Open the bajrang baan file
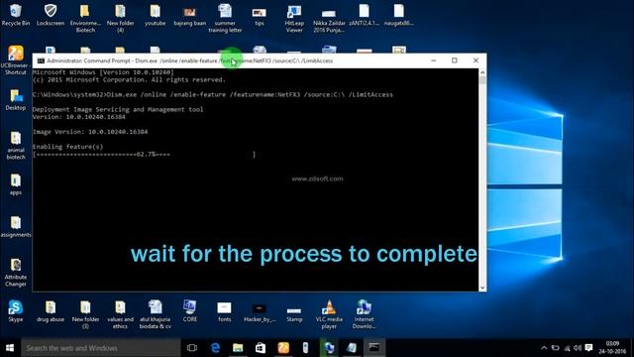This screenshot has height=357, width=634. tap(189, 15)
